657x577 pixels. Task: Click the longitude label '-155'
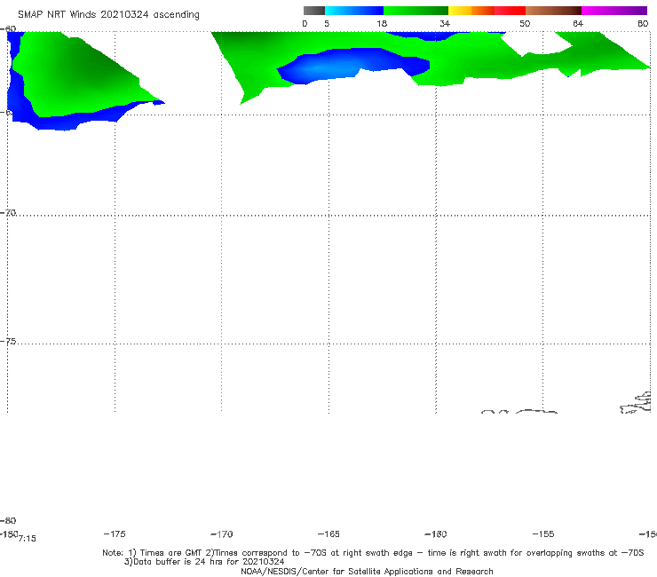[543, 534]
